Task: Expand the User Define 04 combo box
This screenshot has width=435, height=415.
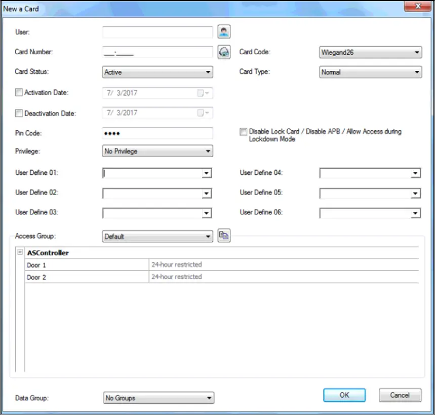Action: pyautogui.click(x=415, y=173)
